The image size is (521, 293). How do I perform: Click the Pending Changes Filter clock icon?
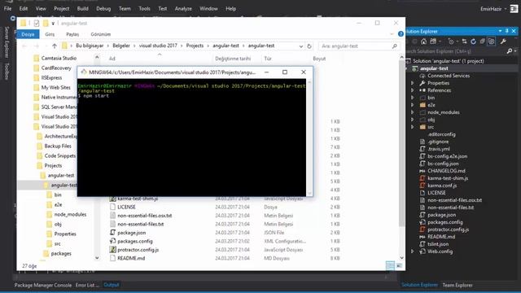[x=451, y=42]
